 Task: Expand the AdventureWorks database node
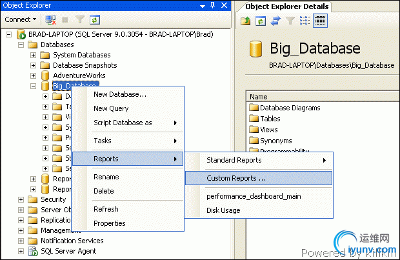point(33,75)
